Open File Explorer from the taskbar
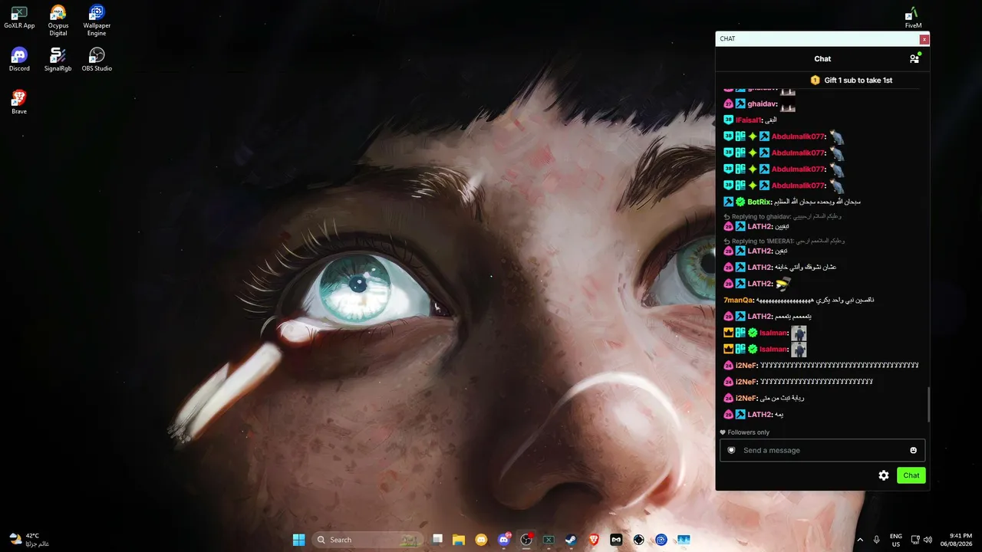 tap(459, 540)
